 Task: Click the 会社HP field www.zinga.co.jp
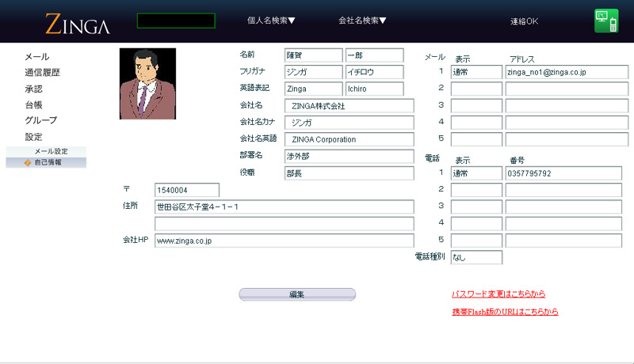coord(285,241)
